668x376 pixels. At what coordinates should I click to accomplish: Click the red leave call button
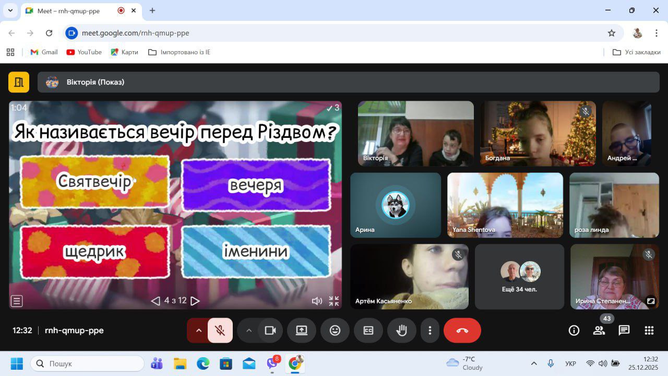tap(462, 331)
